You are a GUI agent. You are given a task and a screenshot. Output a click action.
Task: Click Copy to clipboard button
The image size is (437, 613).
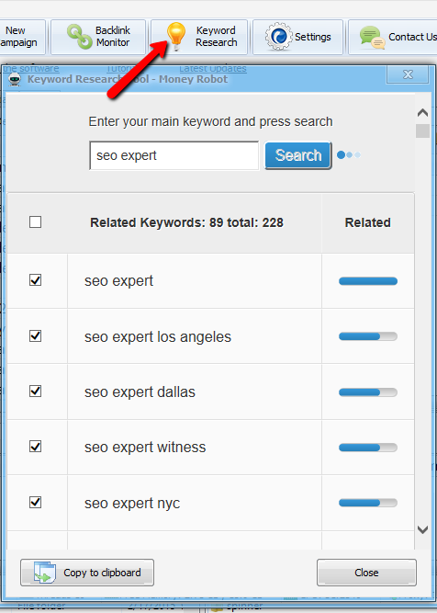[x=87, y=573]
